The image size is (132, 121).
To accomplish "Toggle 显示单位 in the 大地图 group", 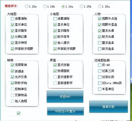I will click(x=12, y=25).
